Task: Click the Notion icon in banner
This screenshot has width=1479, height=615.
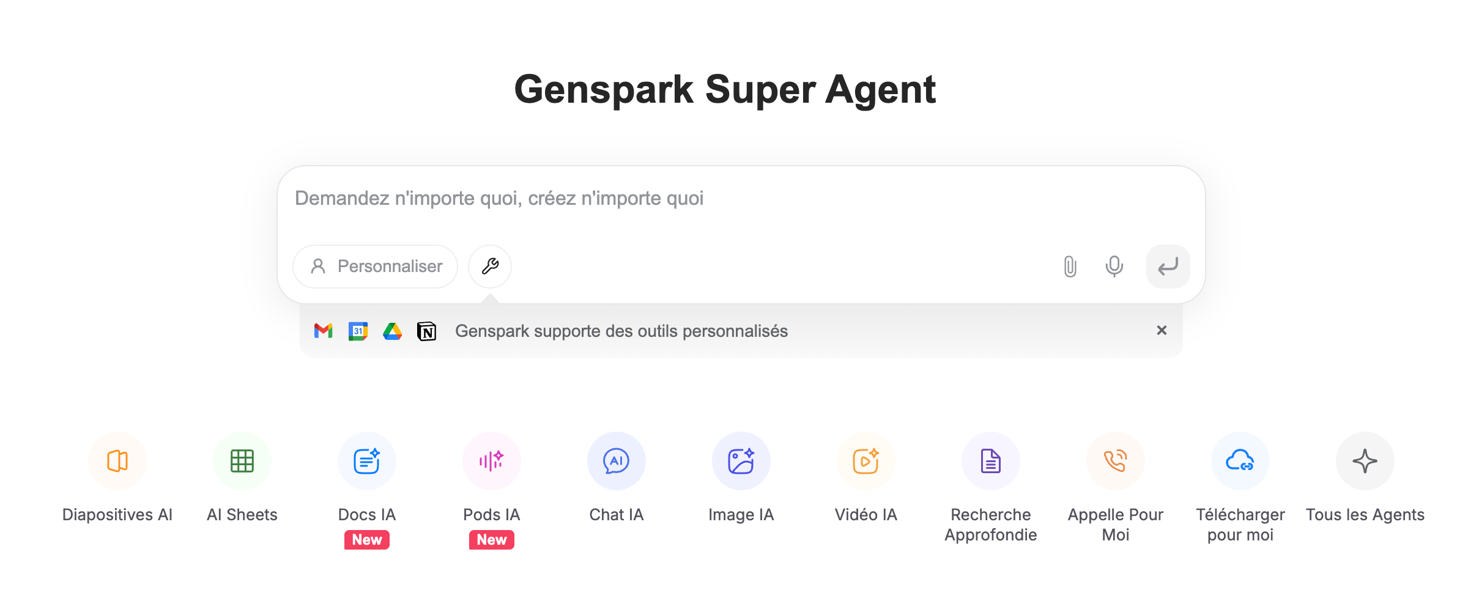Action: tap(427, 331)
